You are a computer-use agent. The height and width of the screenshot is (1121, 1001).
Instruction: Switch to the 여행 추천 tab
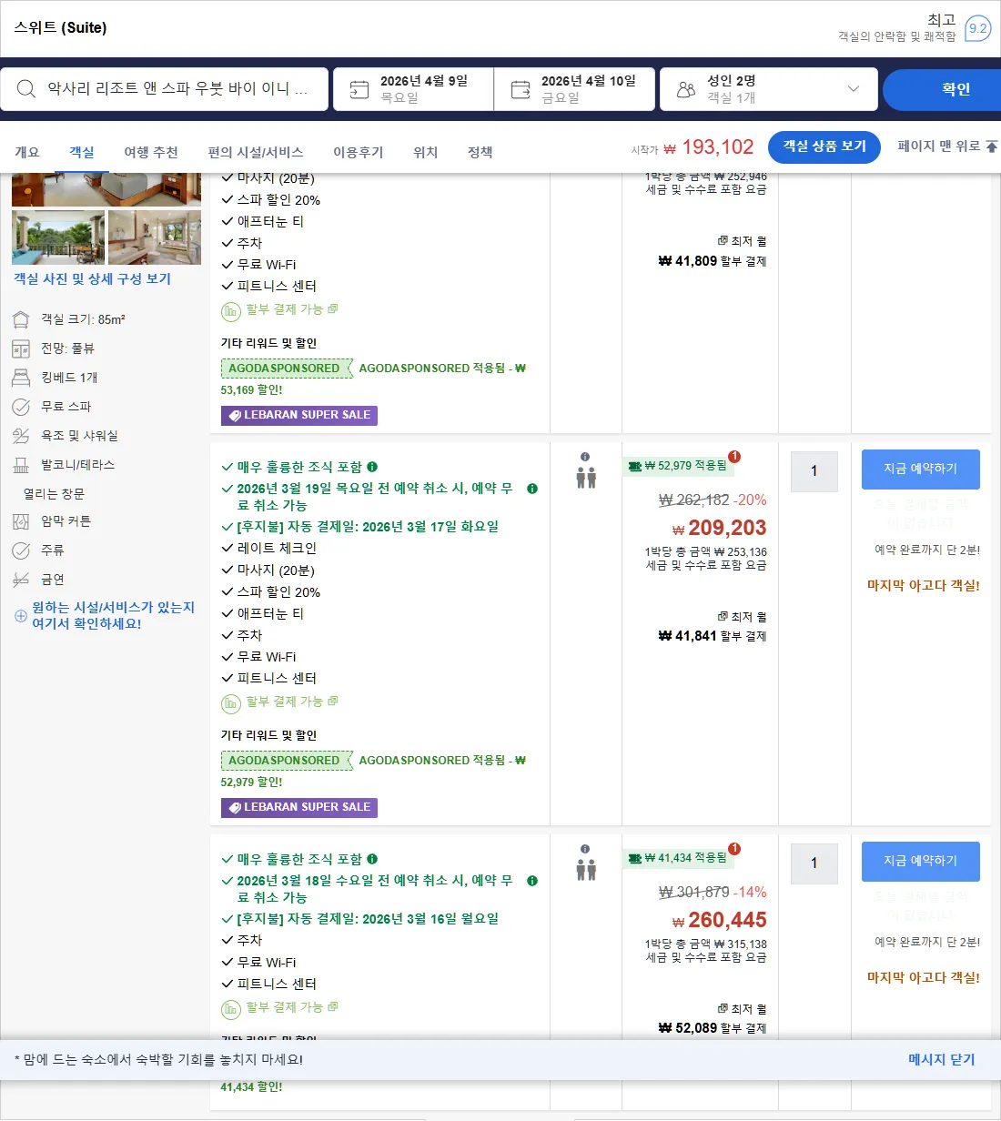(x=151, y=152)
